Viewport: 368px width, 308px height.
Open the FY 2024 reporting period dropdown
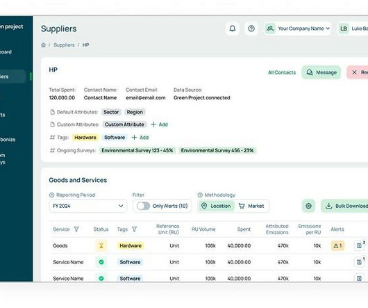click(x=88, y=206)
